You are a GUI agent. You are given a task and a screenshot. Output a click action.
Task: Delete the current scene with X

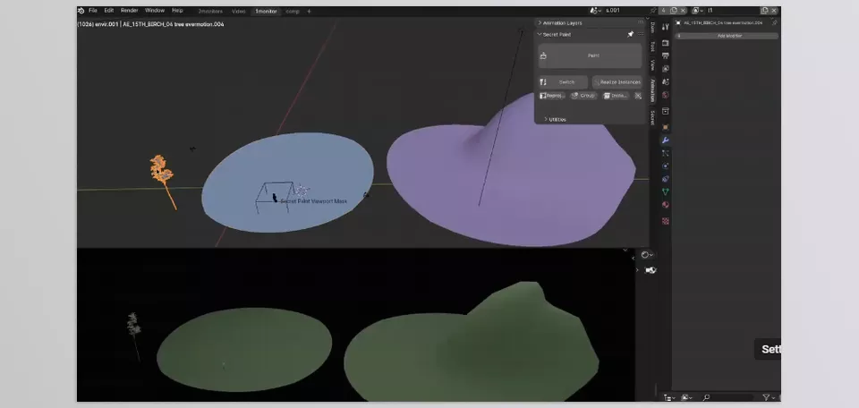tap(683, 11)
